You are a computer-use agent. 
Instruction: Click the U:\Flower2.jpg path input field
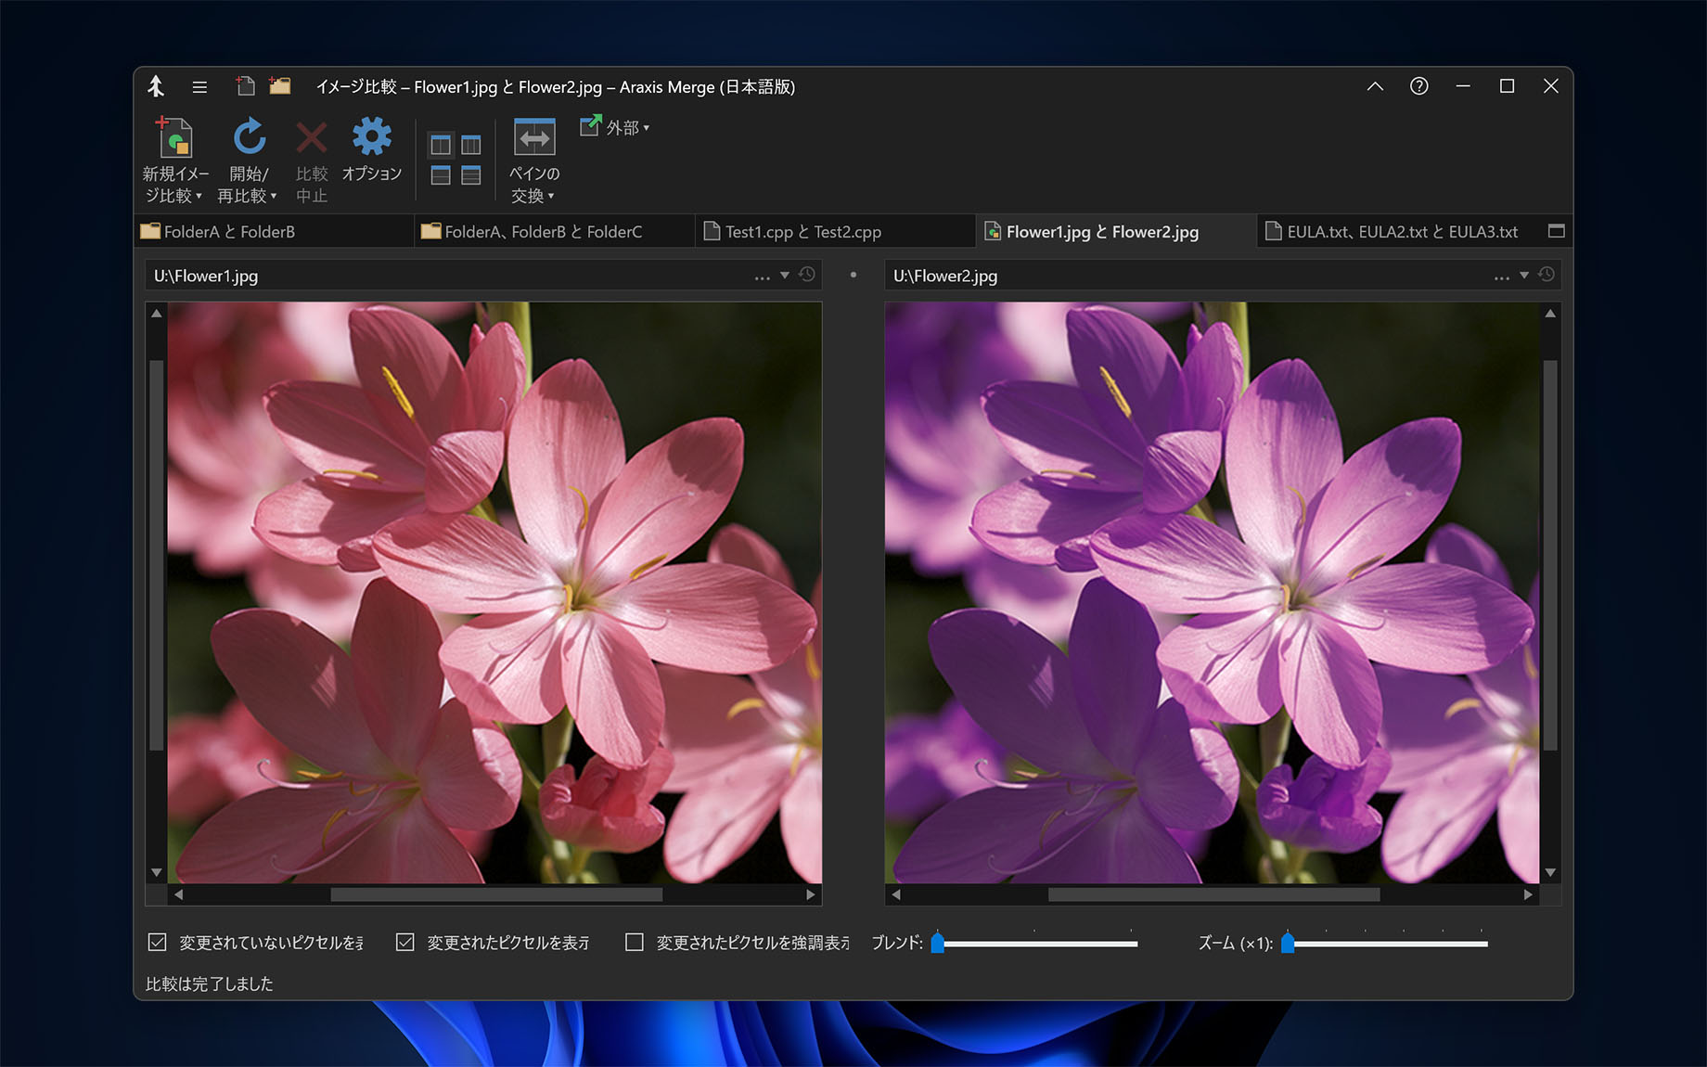1178,276
